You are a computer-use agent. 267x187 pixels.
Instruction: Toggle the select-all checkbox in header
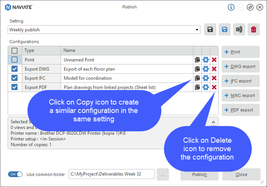[14, 51]
